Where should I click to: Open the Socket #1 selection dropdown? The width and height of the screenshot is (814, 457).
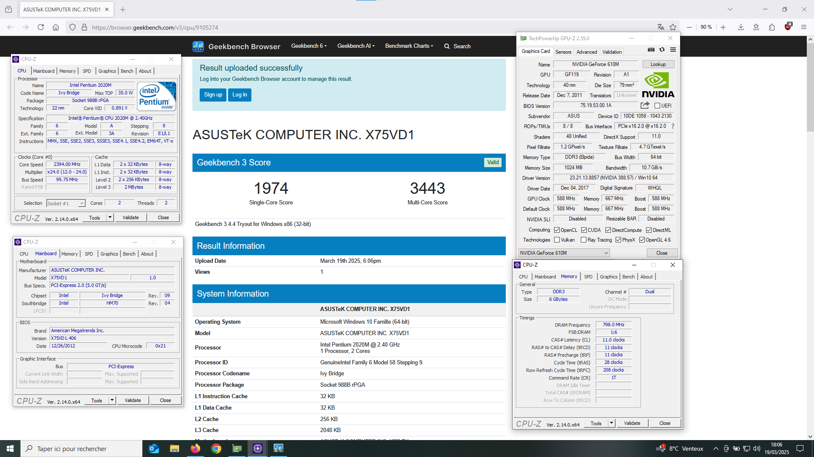(x=66, y=204)
